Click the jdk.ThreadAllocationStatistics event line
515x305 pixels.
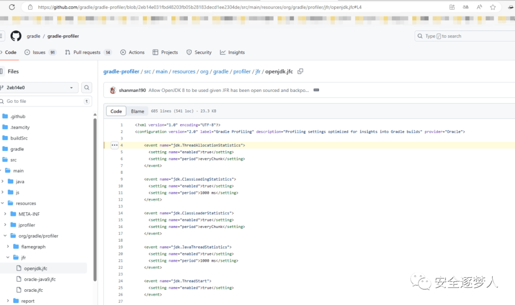pos(195,145)
